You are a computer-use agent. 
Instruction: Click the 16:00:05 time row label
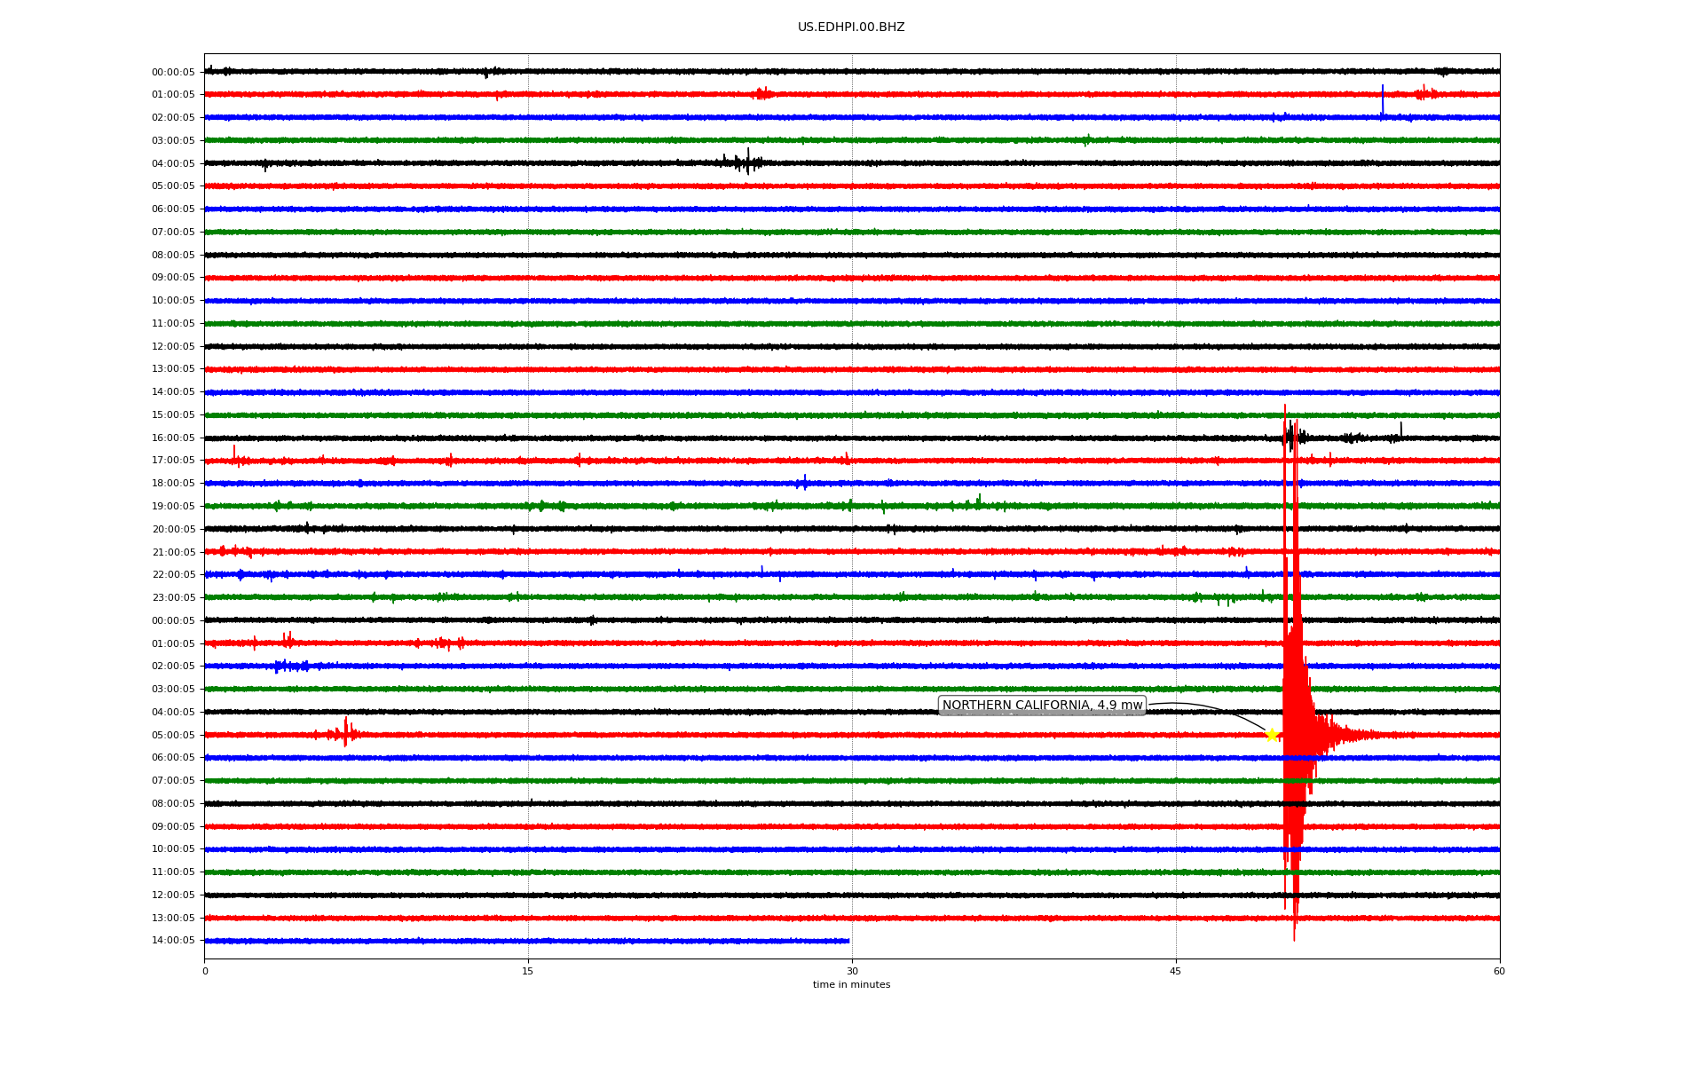173,438
